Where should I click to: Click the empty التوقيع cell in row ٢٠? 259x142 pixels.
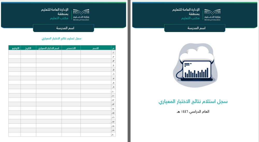(x=15, y=135)
